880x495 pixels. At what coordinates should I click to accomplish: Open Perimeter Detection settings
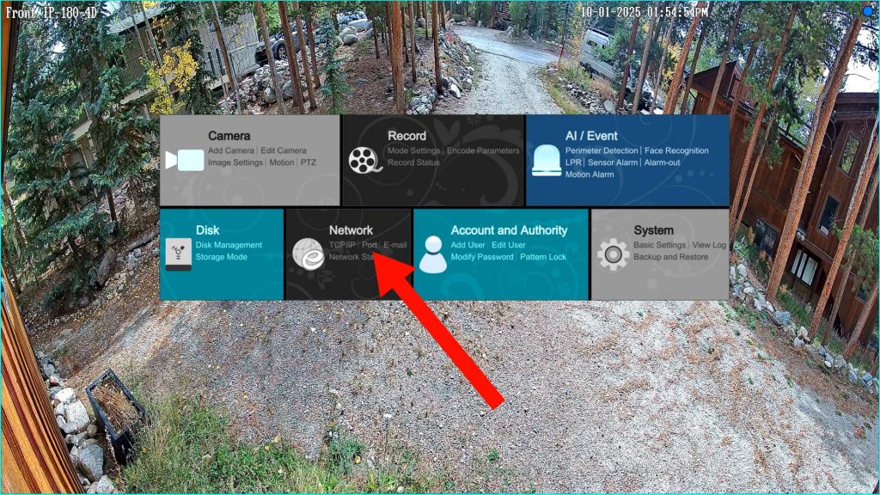pos(602,150)
